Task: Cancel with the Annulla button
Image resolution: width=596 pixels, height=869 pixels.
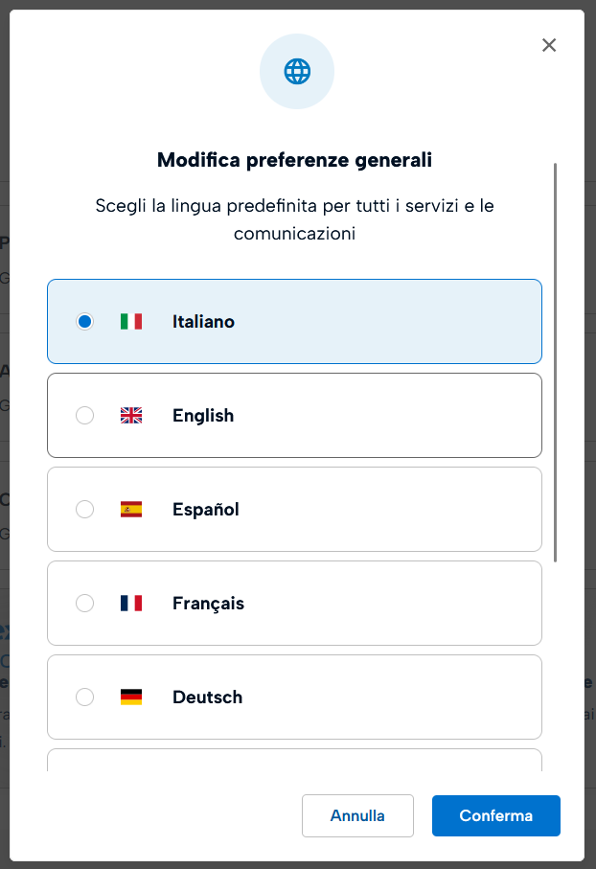Action: click(357, 816)
